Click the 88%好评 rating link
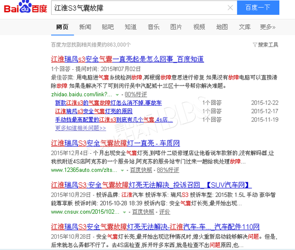Screen dimensions: 295x250 (168, 170)
